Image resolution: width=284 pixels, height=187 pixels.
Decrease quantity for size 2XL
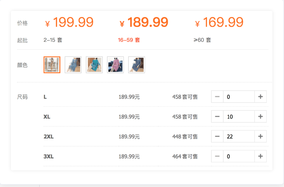(217, 136)
